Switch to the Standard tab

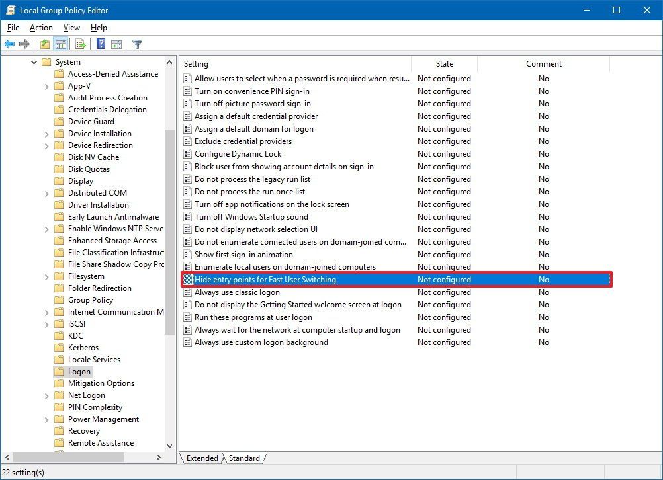pos(243,458)
